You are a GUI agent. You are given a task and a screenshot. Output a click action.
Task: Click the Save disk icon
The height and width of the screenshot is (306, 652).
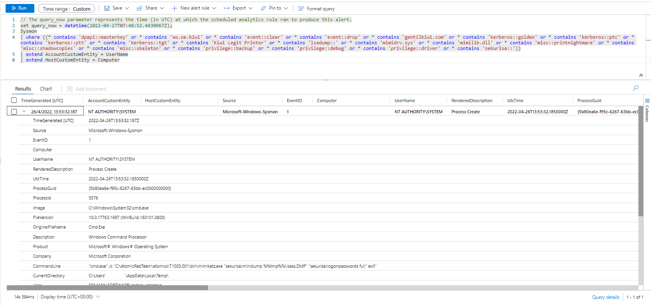107,8
